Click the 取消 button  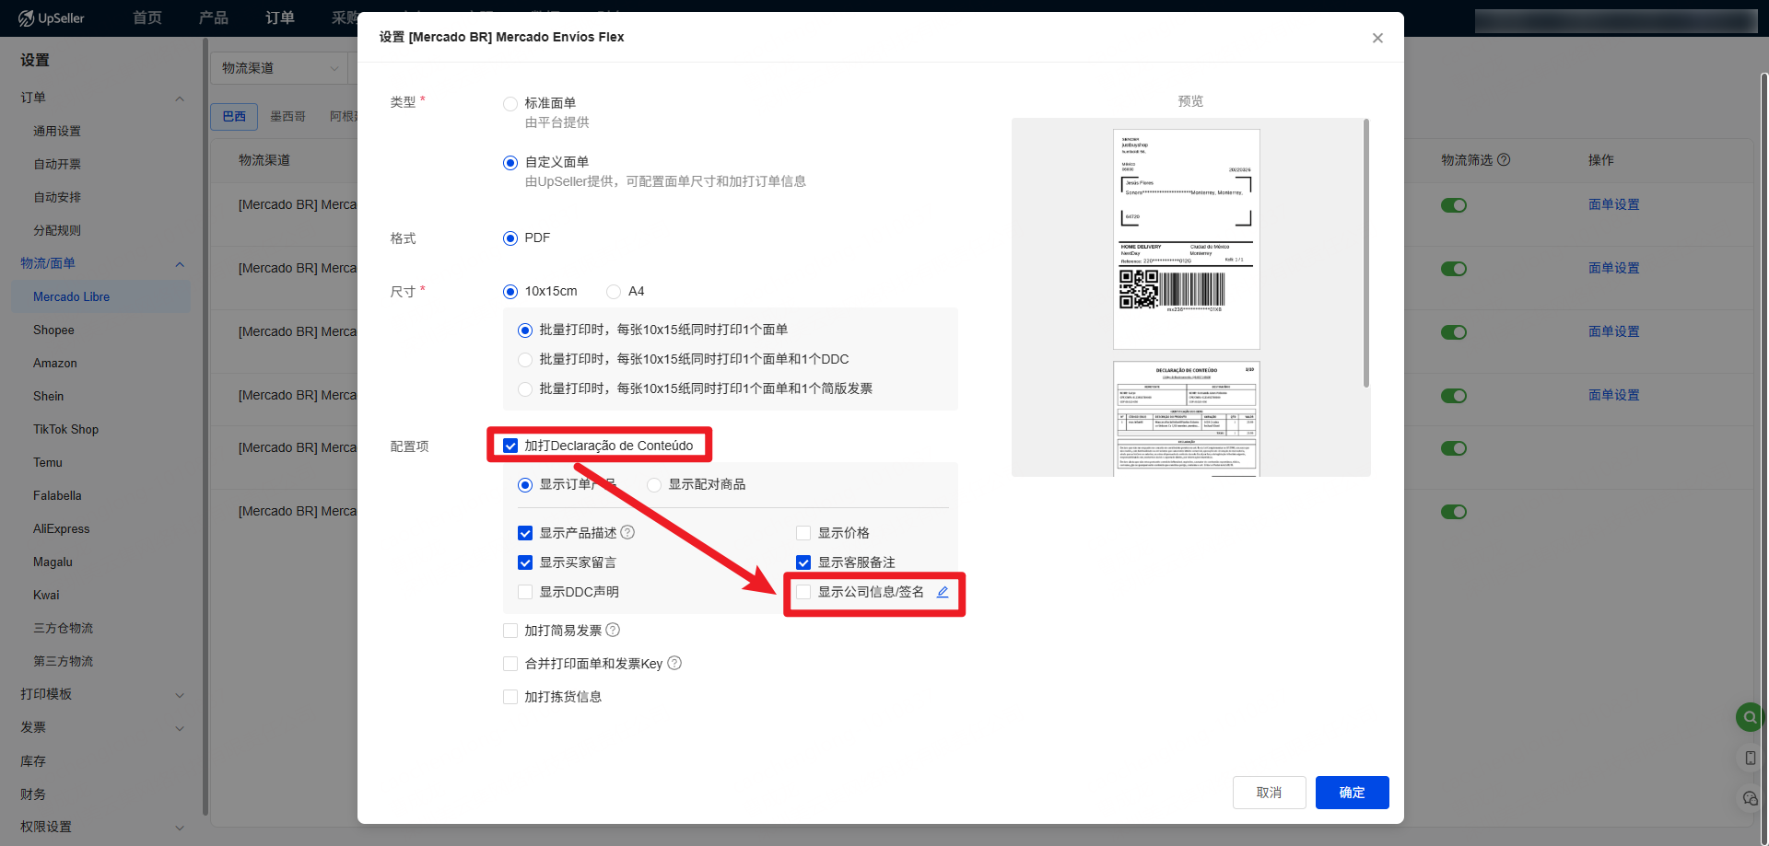pyautogui.click(x=1269, y=793)
